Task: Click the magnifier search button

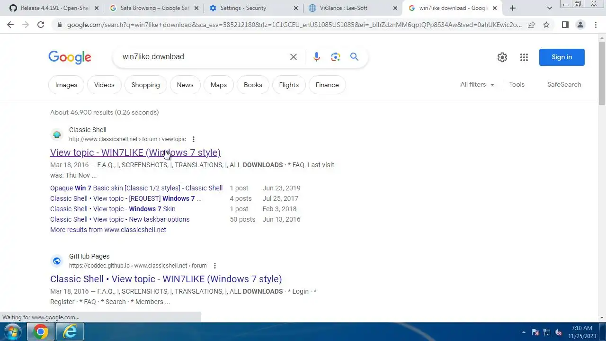Action: point(354,57)
